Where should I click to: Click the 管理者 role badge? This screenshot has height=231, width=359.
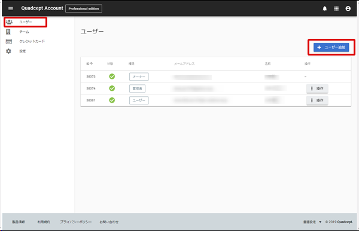pos(137,89)
